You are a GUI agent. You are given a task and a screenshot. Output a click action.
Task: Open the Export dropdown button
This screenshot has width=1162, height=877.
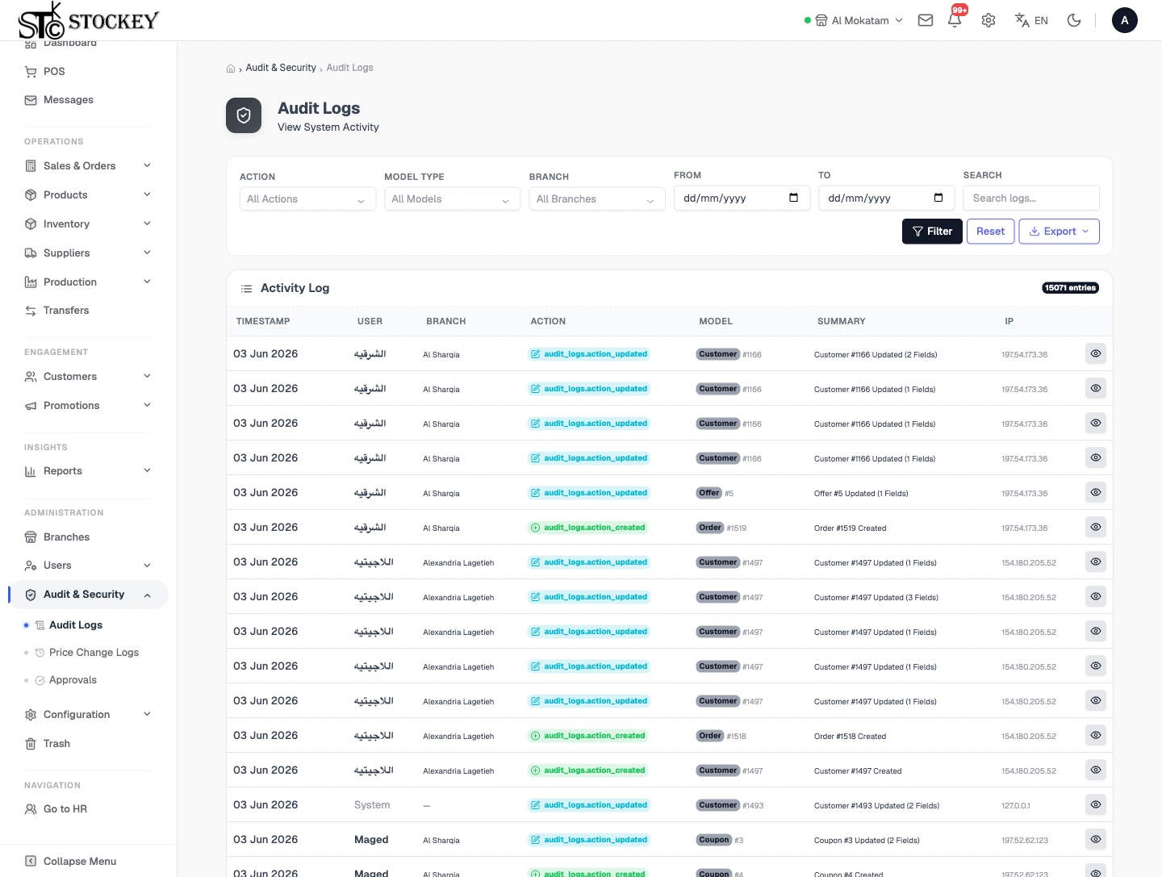tap(1059, 232)
